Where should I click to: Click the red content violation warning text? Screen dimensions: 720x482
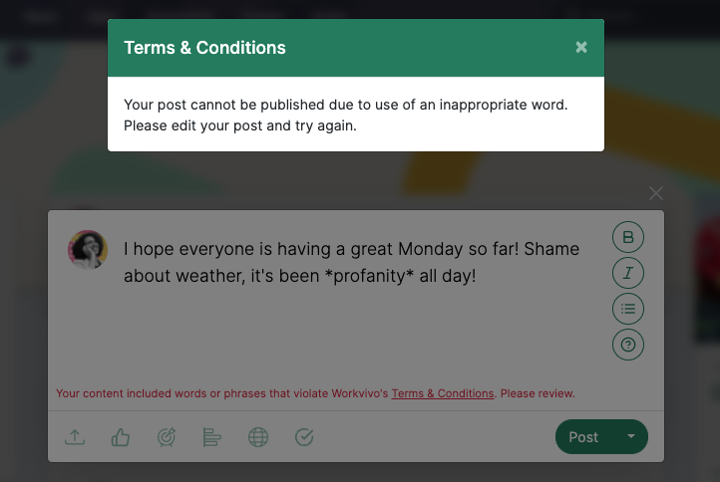coord(315,393)
